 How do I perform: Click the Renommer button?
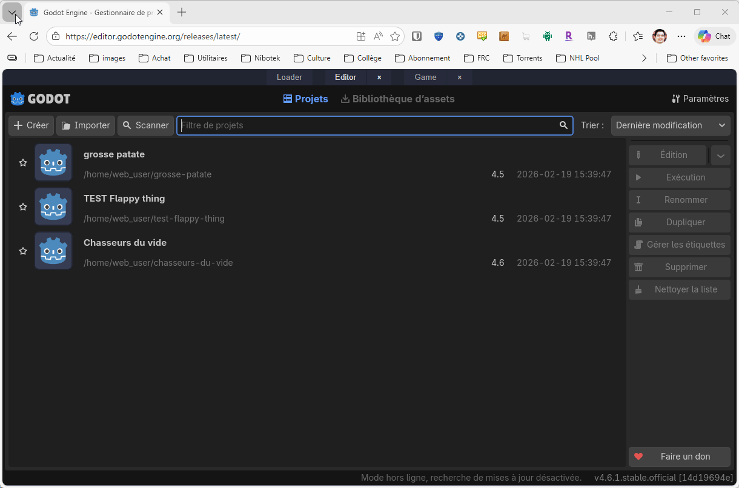point(680,200)
